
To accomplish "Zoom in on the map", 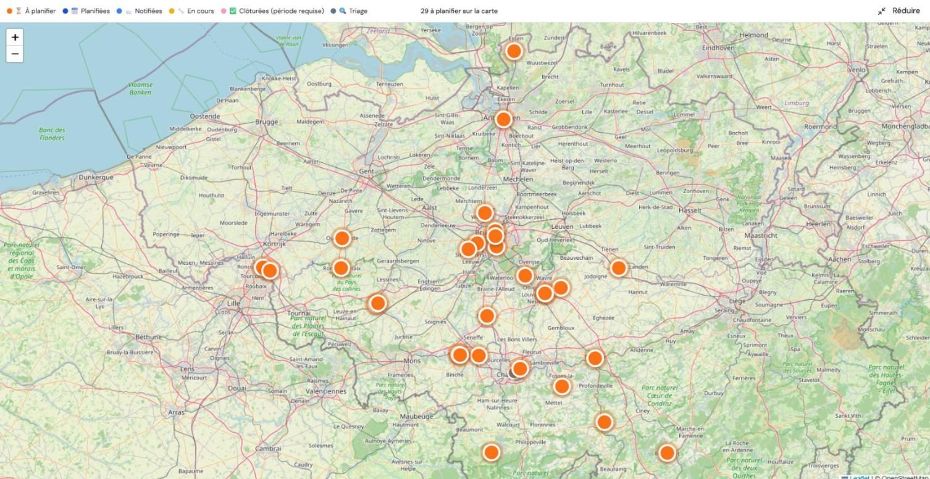I will tap(15, 37).
